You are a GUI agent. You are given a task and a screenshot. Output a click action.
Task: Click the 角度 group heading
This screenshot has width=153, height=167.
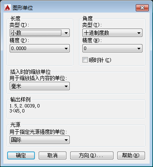click(x=88, y=18)
